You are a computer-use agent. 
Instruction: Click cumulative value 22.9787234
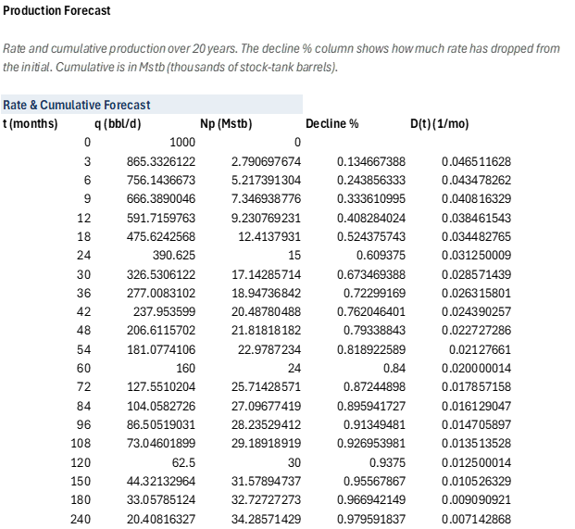click(269, 349)
